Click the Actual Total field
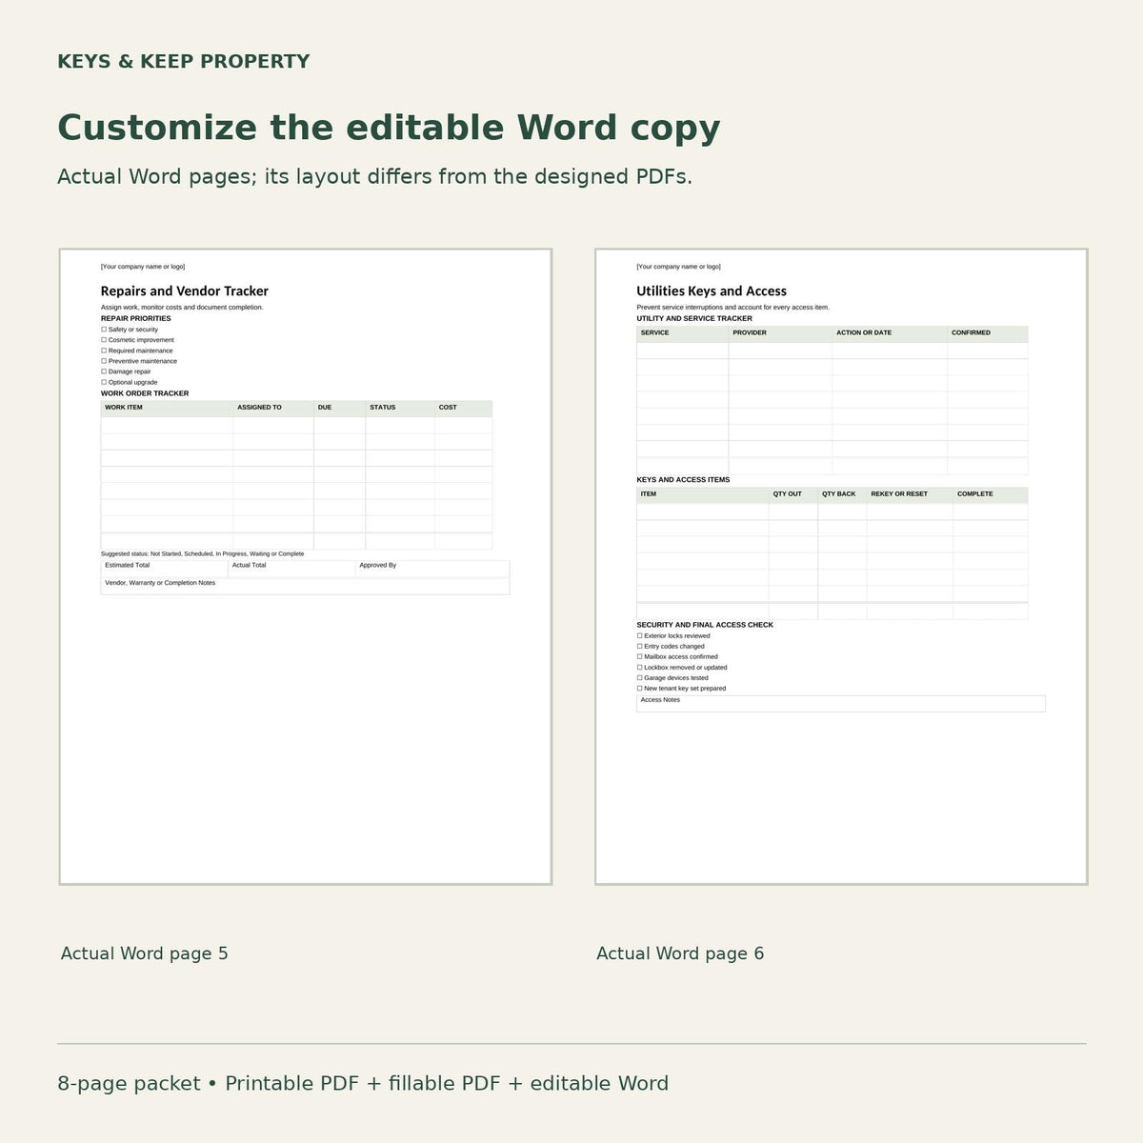The width and height of the screenshot is (1143, 1143). 292,569
